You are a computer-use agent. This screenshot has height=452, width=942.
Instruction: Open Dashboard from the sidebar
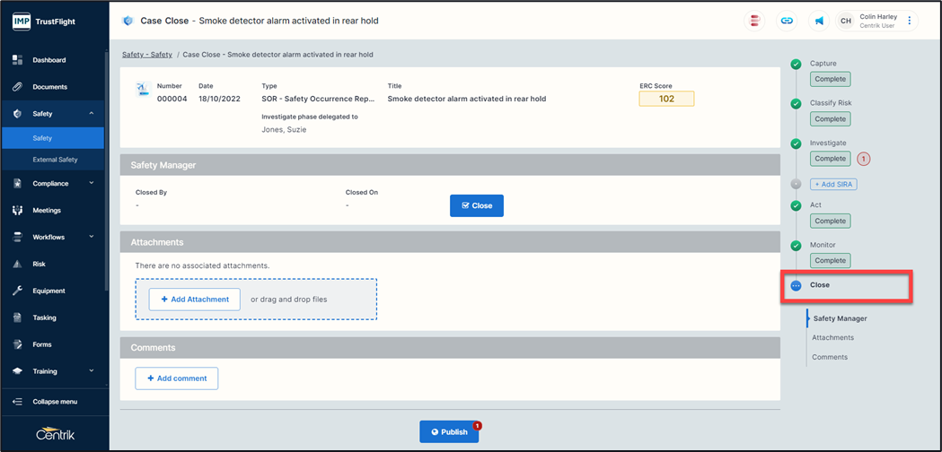coord(49,60)
